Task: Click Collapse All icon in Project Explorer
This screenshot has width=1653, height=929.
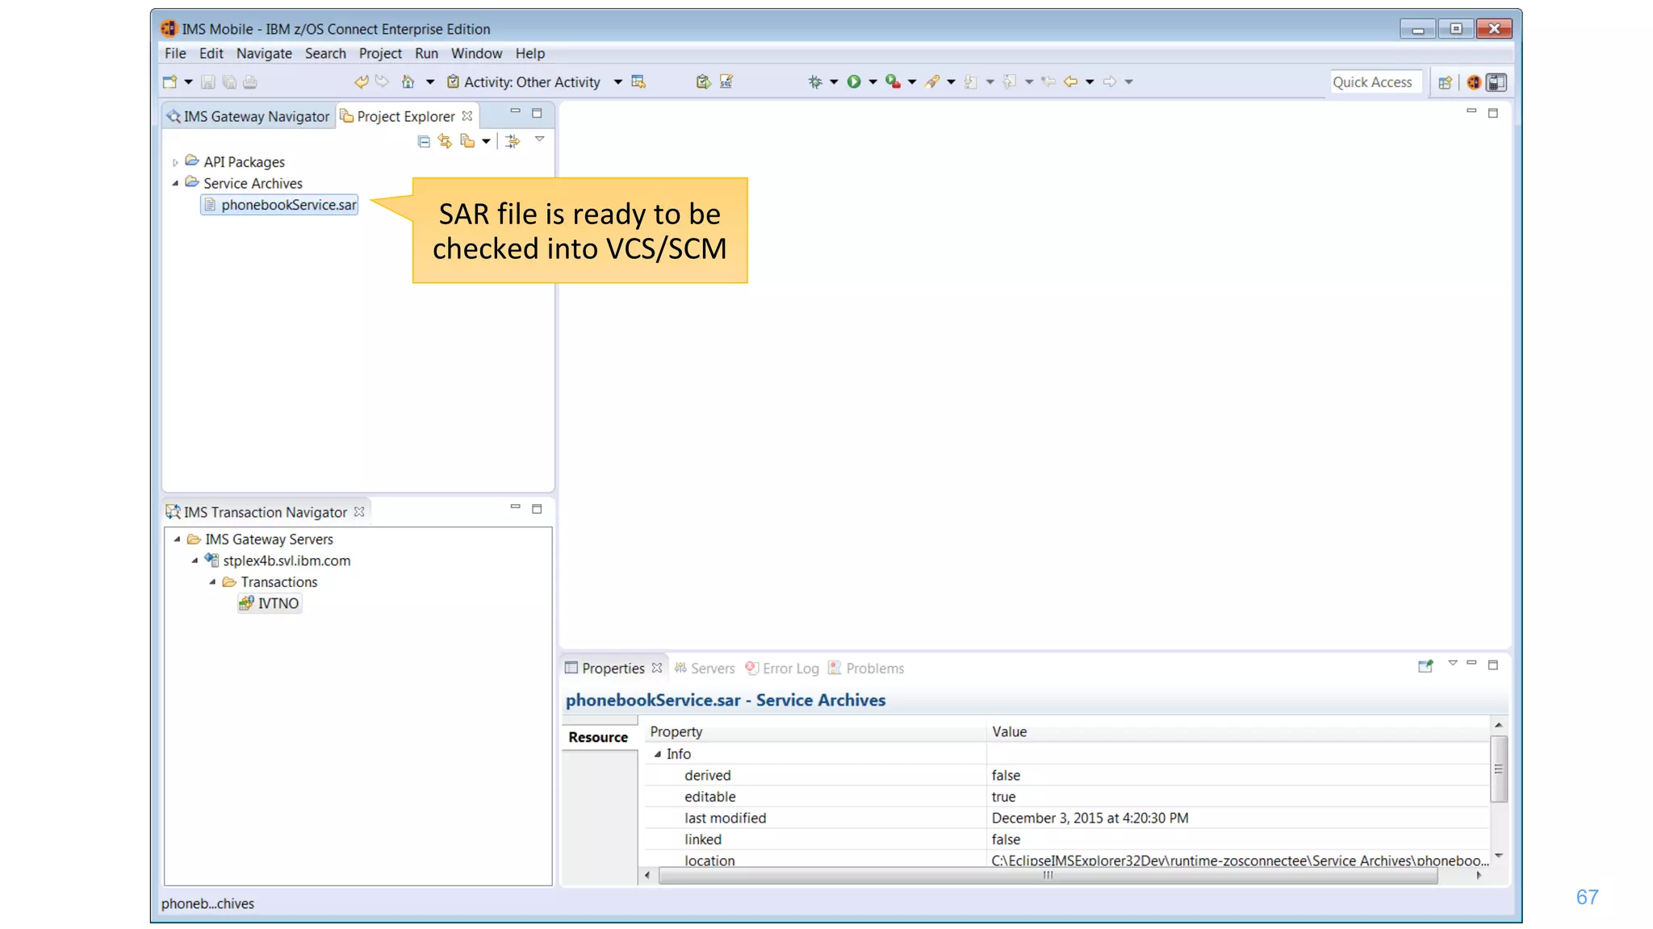Action: tap(424, 141)
